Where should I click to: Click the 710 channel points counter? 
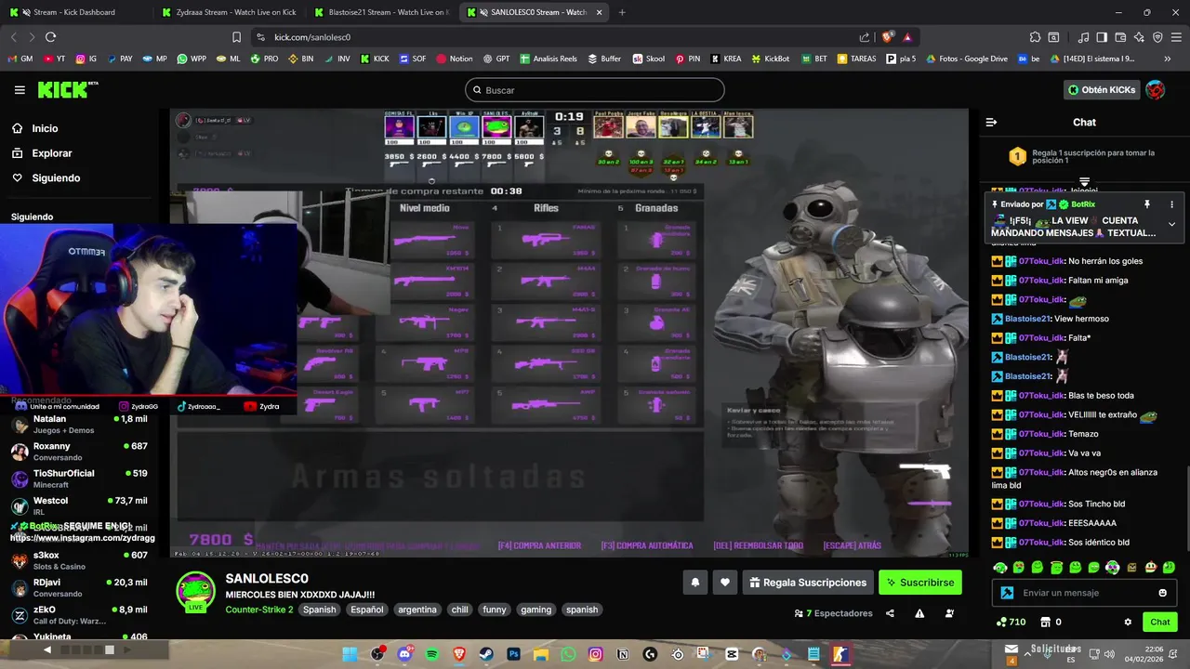(x=1011, y=622)
